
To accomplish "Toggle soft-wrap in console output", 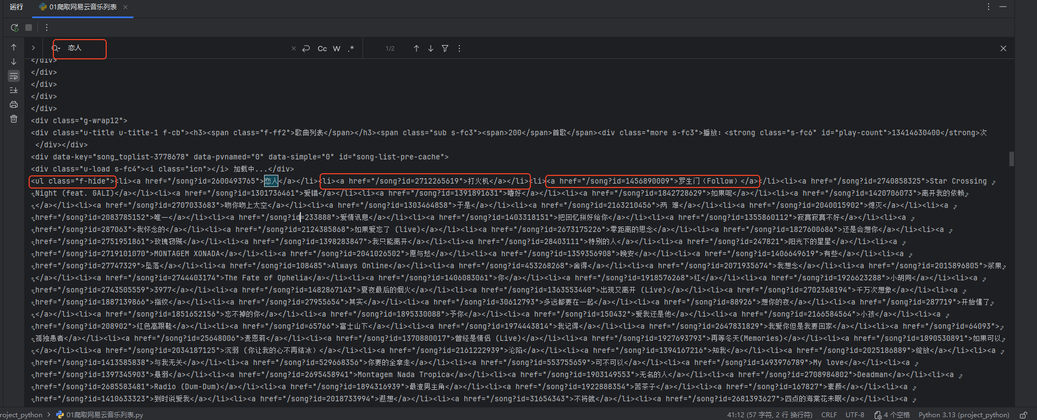I will [14, 76].
